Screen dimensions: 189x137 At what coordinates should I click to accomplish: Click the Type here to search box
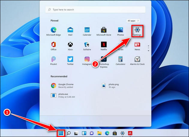pos(95,10)
